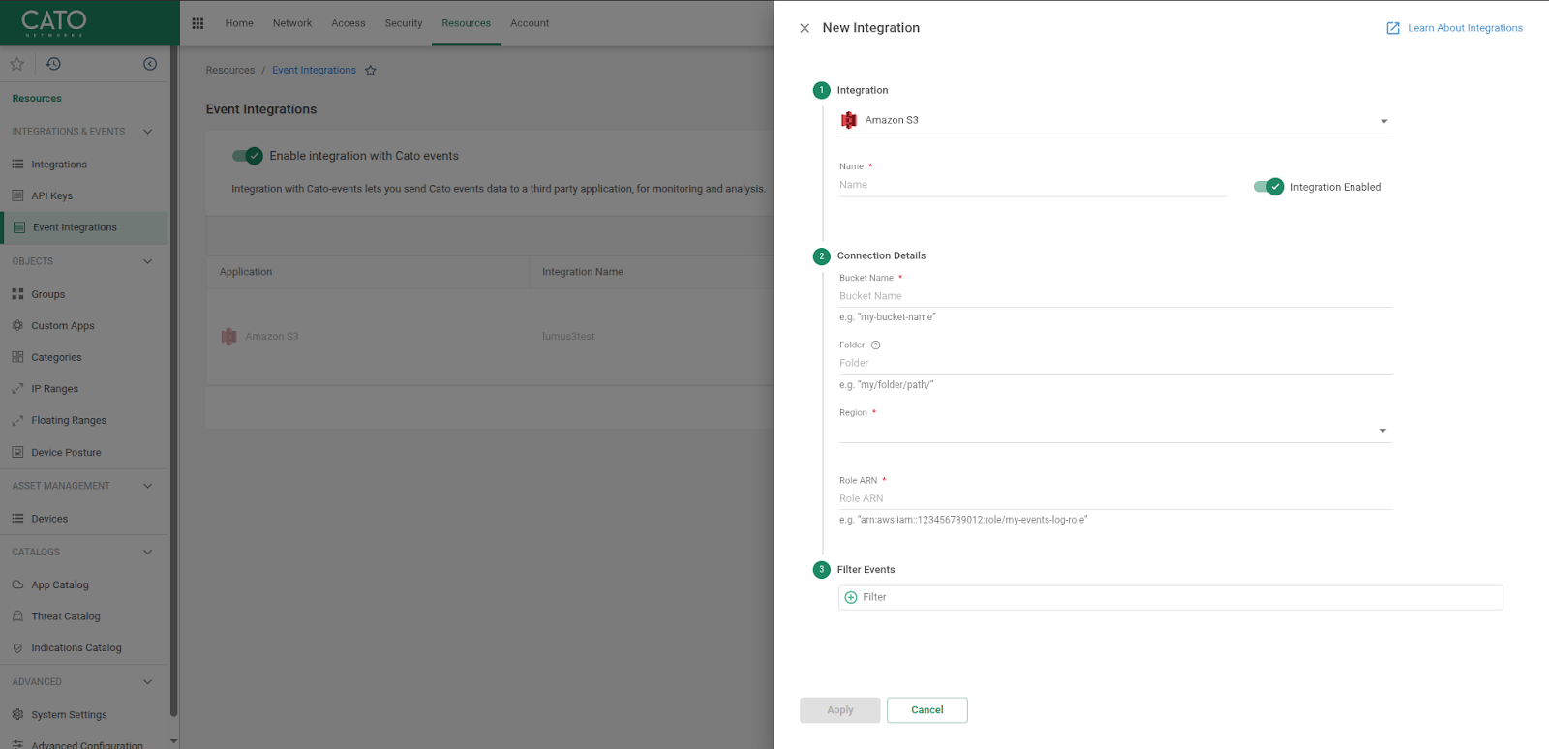Click the favorites star icon in sidebar
The height and width of the screenshot is (749, 1549).
(x=16, y=64)
